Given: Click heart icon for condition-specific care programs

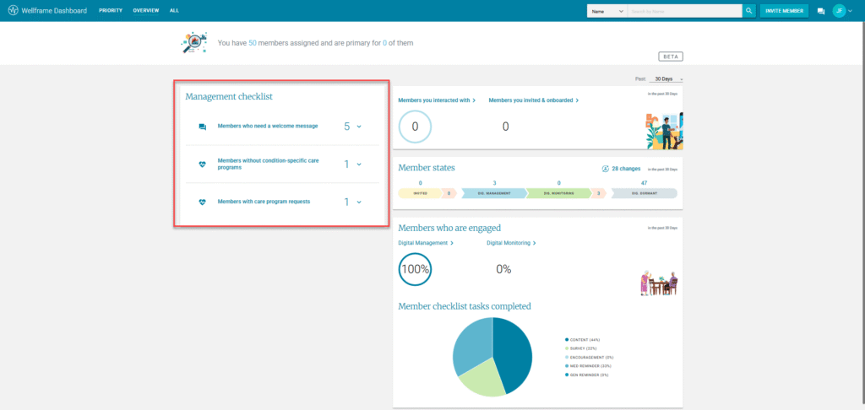Looking at the screenshot, I should pos(202,165).
